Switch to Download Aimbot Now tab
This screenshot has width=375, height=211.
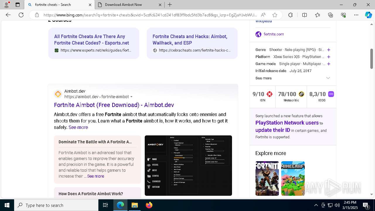(129, 5)
